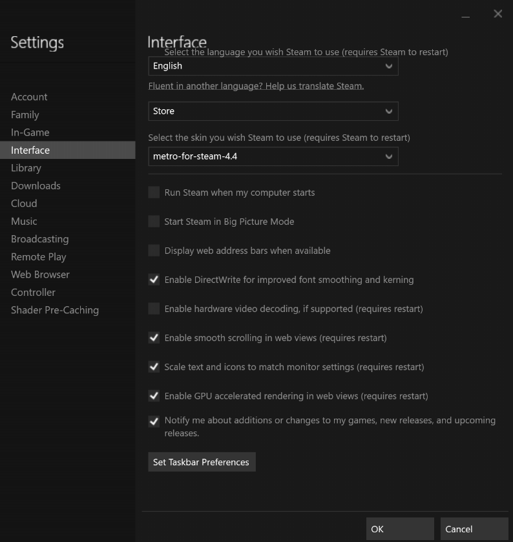Screen dimensions: 513x542
Task: Disable GPU accelerated rendering checkbox
Action: (154, 396)
